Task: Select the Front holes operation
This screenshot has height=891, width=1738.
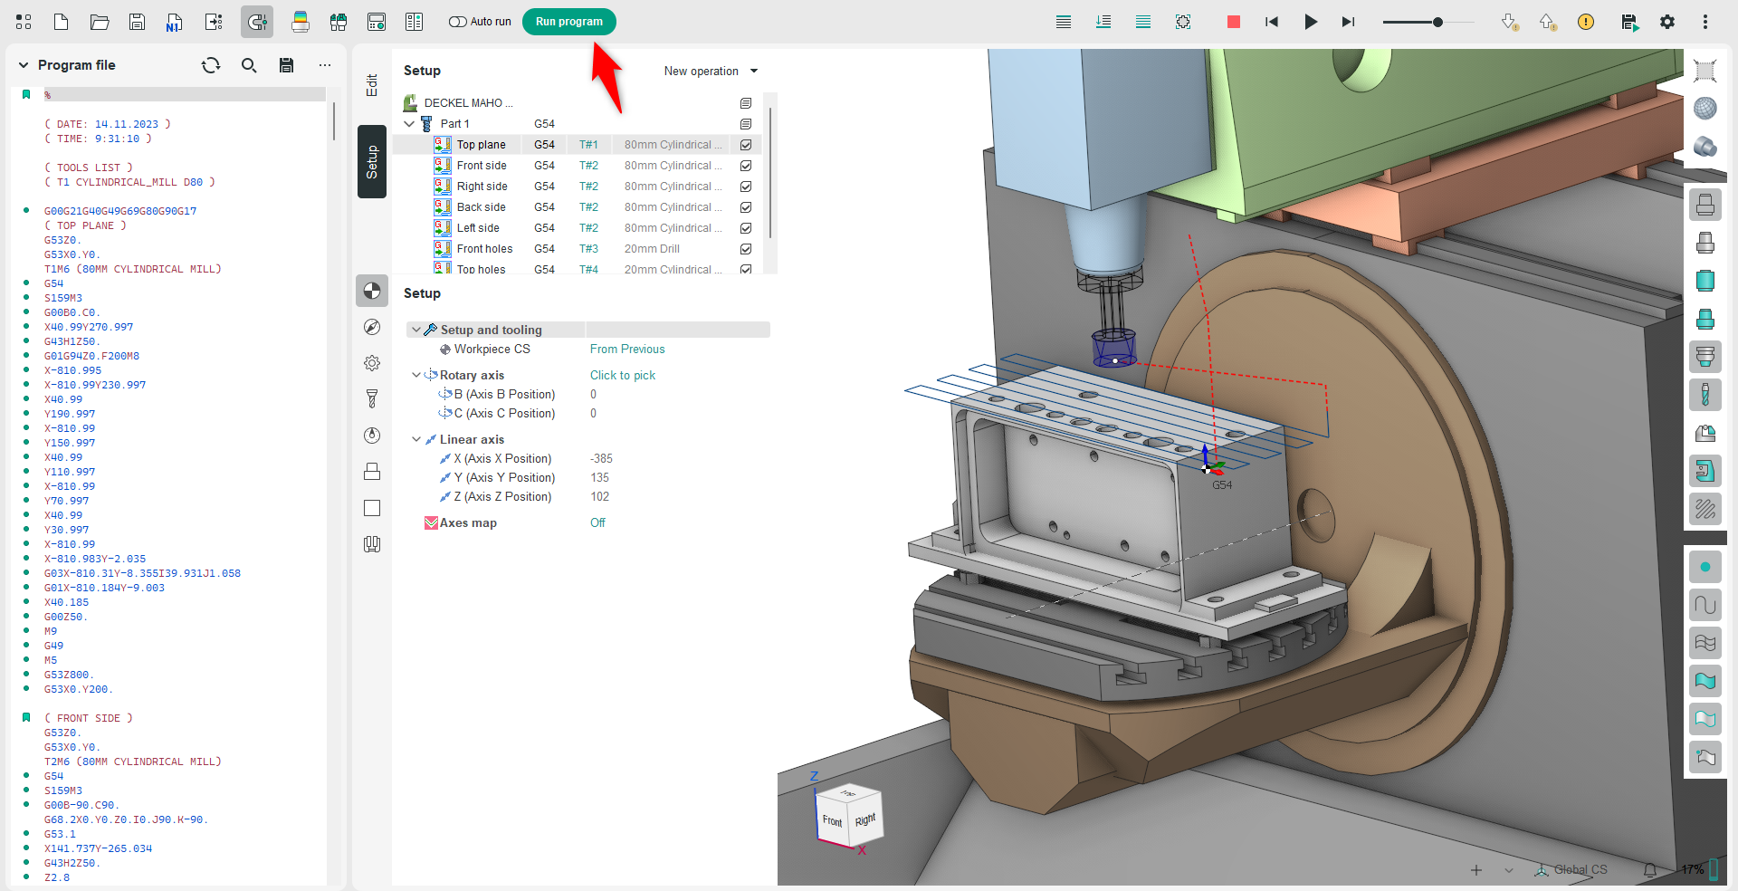Action: click(x=577, y=249)
